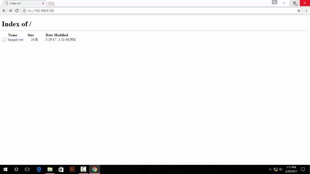The height and width of the screenshot is (174, 310).
Task: Open the volume control tray icon
Action: pyautogui.click(x=281, y=170)
